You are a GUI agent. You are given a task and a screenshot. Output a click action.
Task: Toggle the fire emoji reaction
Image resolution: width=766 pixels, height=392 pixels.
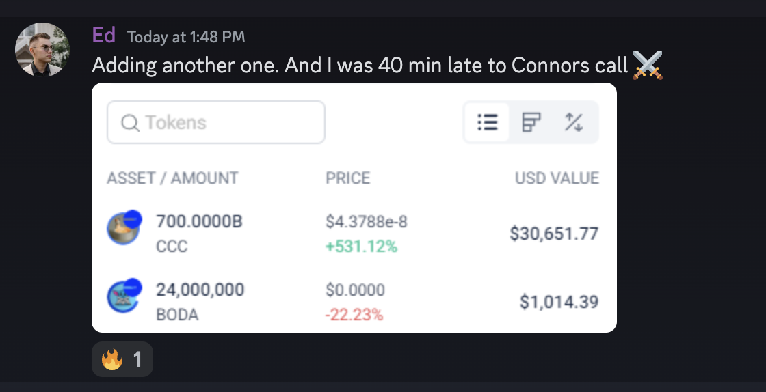coord(122,359)
